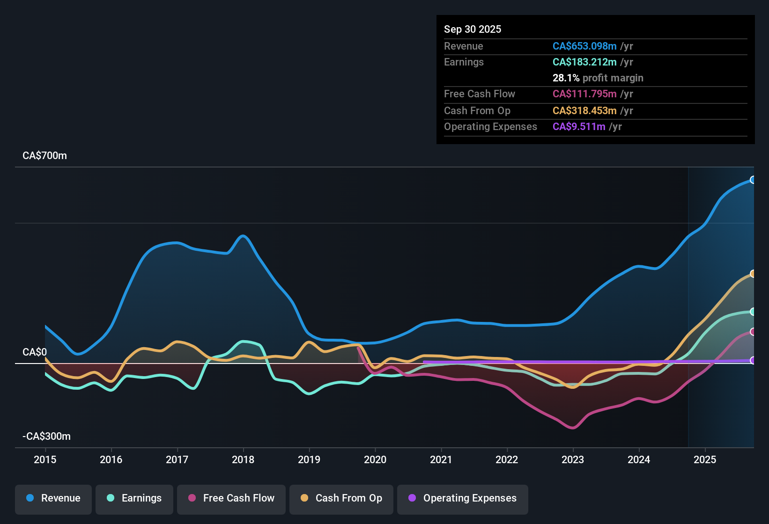Hide the Free Cash Flow series

click(x=231, y=498)
